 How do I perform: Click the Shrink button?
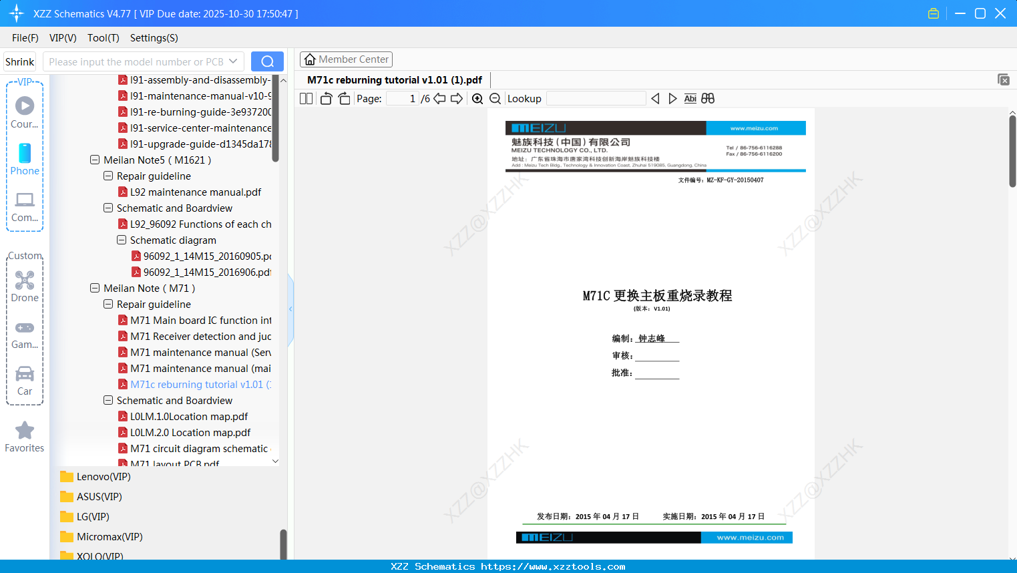pos(19,61)
